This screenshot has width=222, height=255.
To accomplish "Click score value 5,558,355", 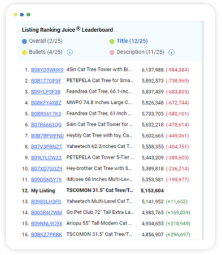I will (153, 147).
